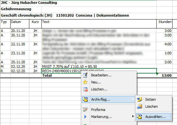The height and width of the screenshot is (125, 177).
Task: Click the blue Markierung triangle icon
Action: coord(85,117)
